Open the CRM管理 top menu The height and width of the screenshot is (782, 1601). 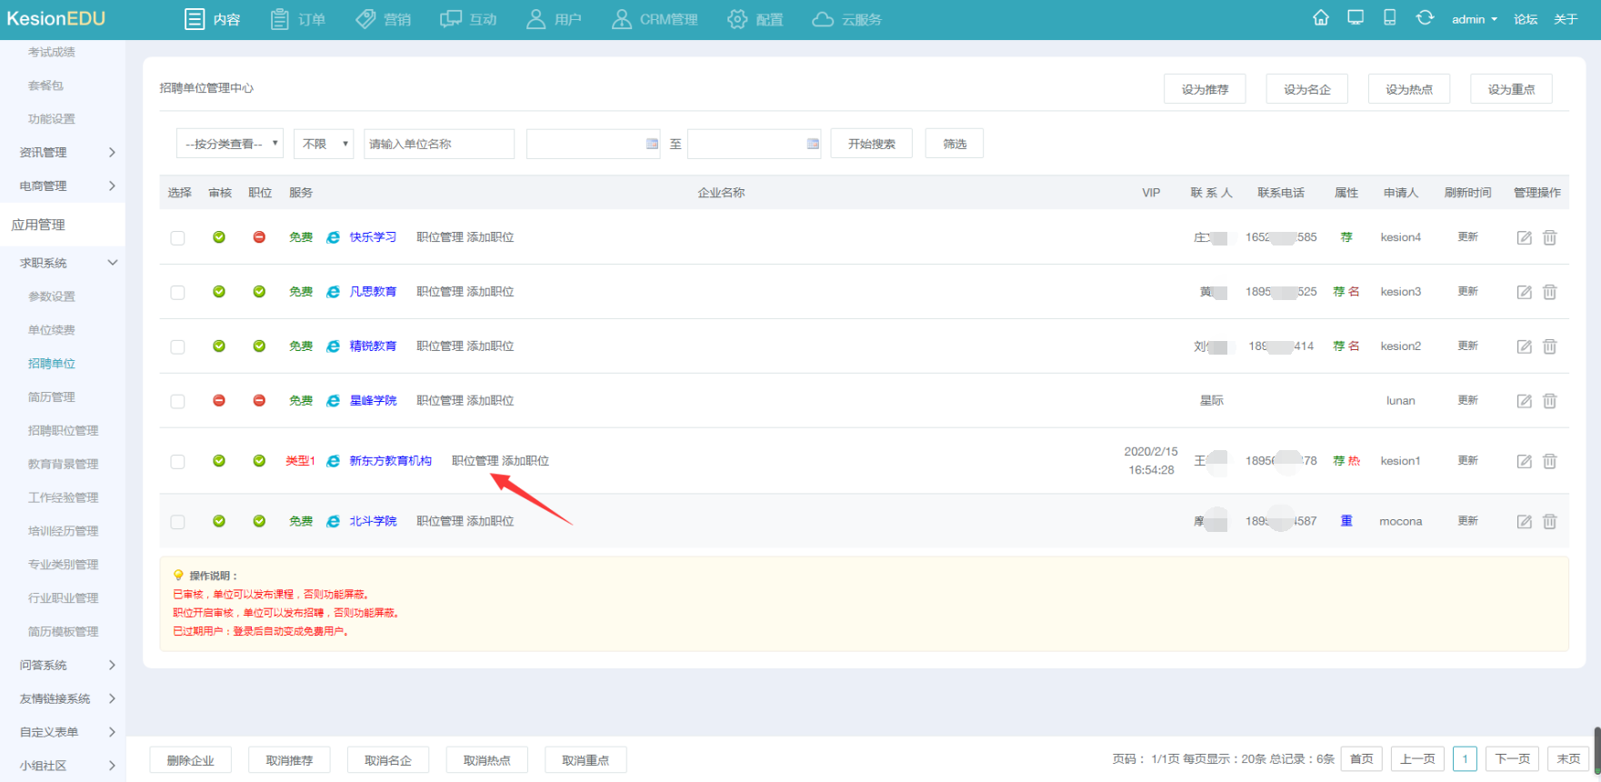click(655, 19)
